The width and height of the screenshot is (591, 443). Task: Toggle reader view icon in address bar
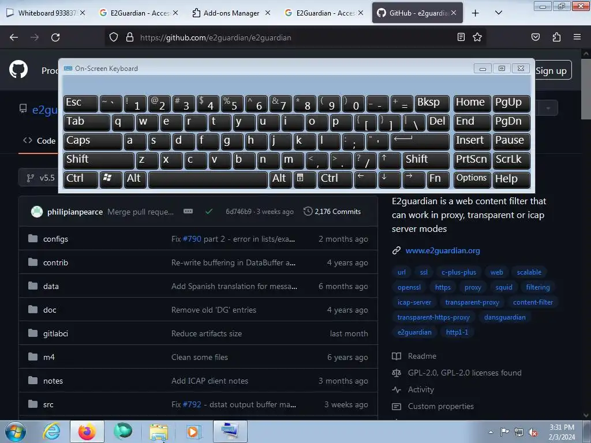[461, 37]
